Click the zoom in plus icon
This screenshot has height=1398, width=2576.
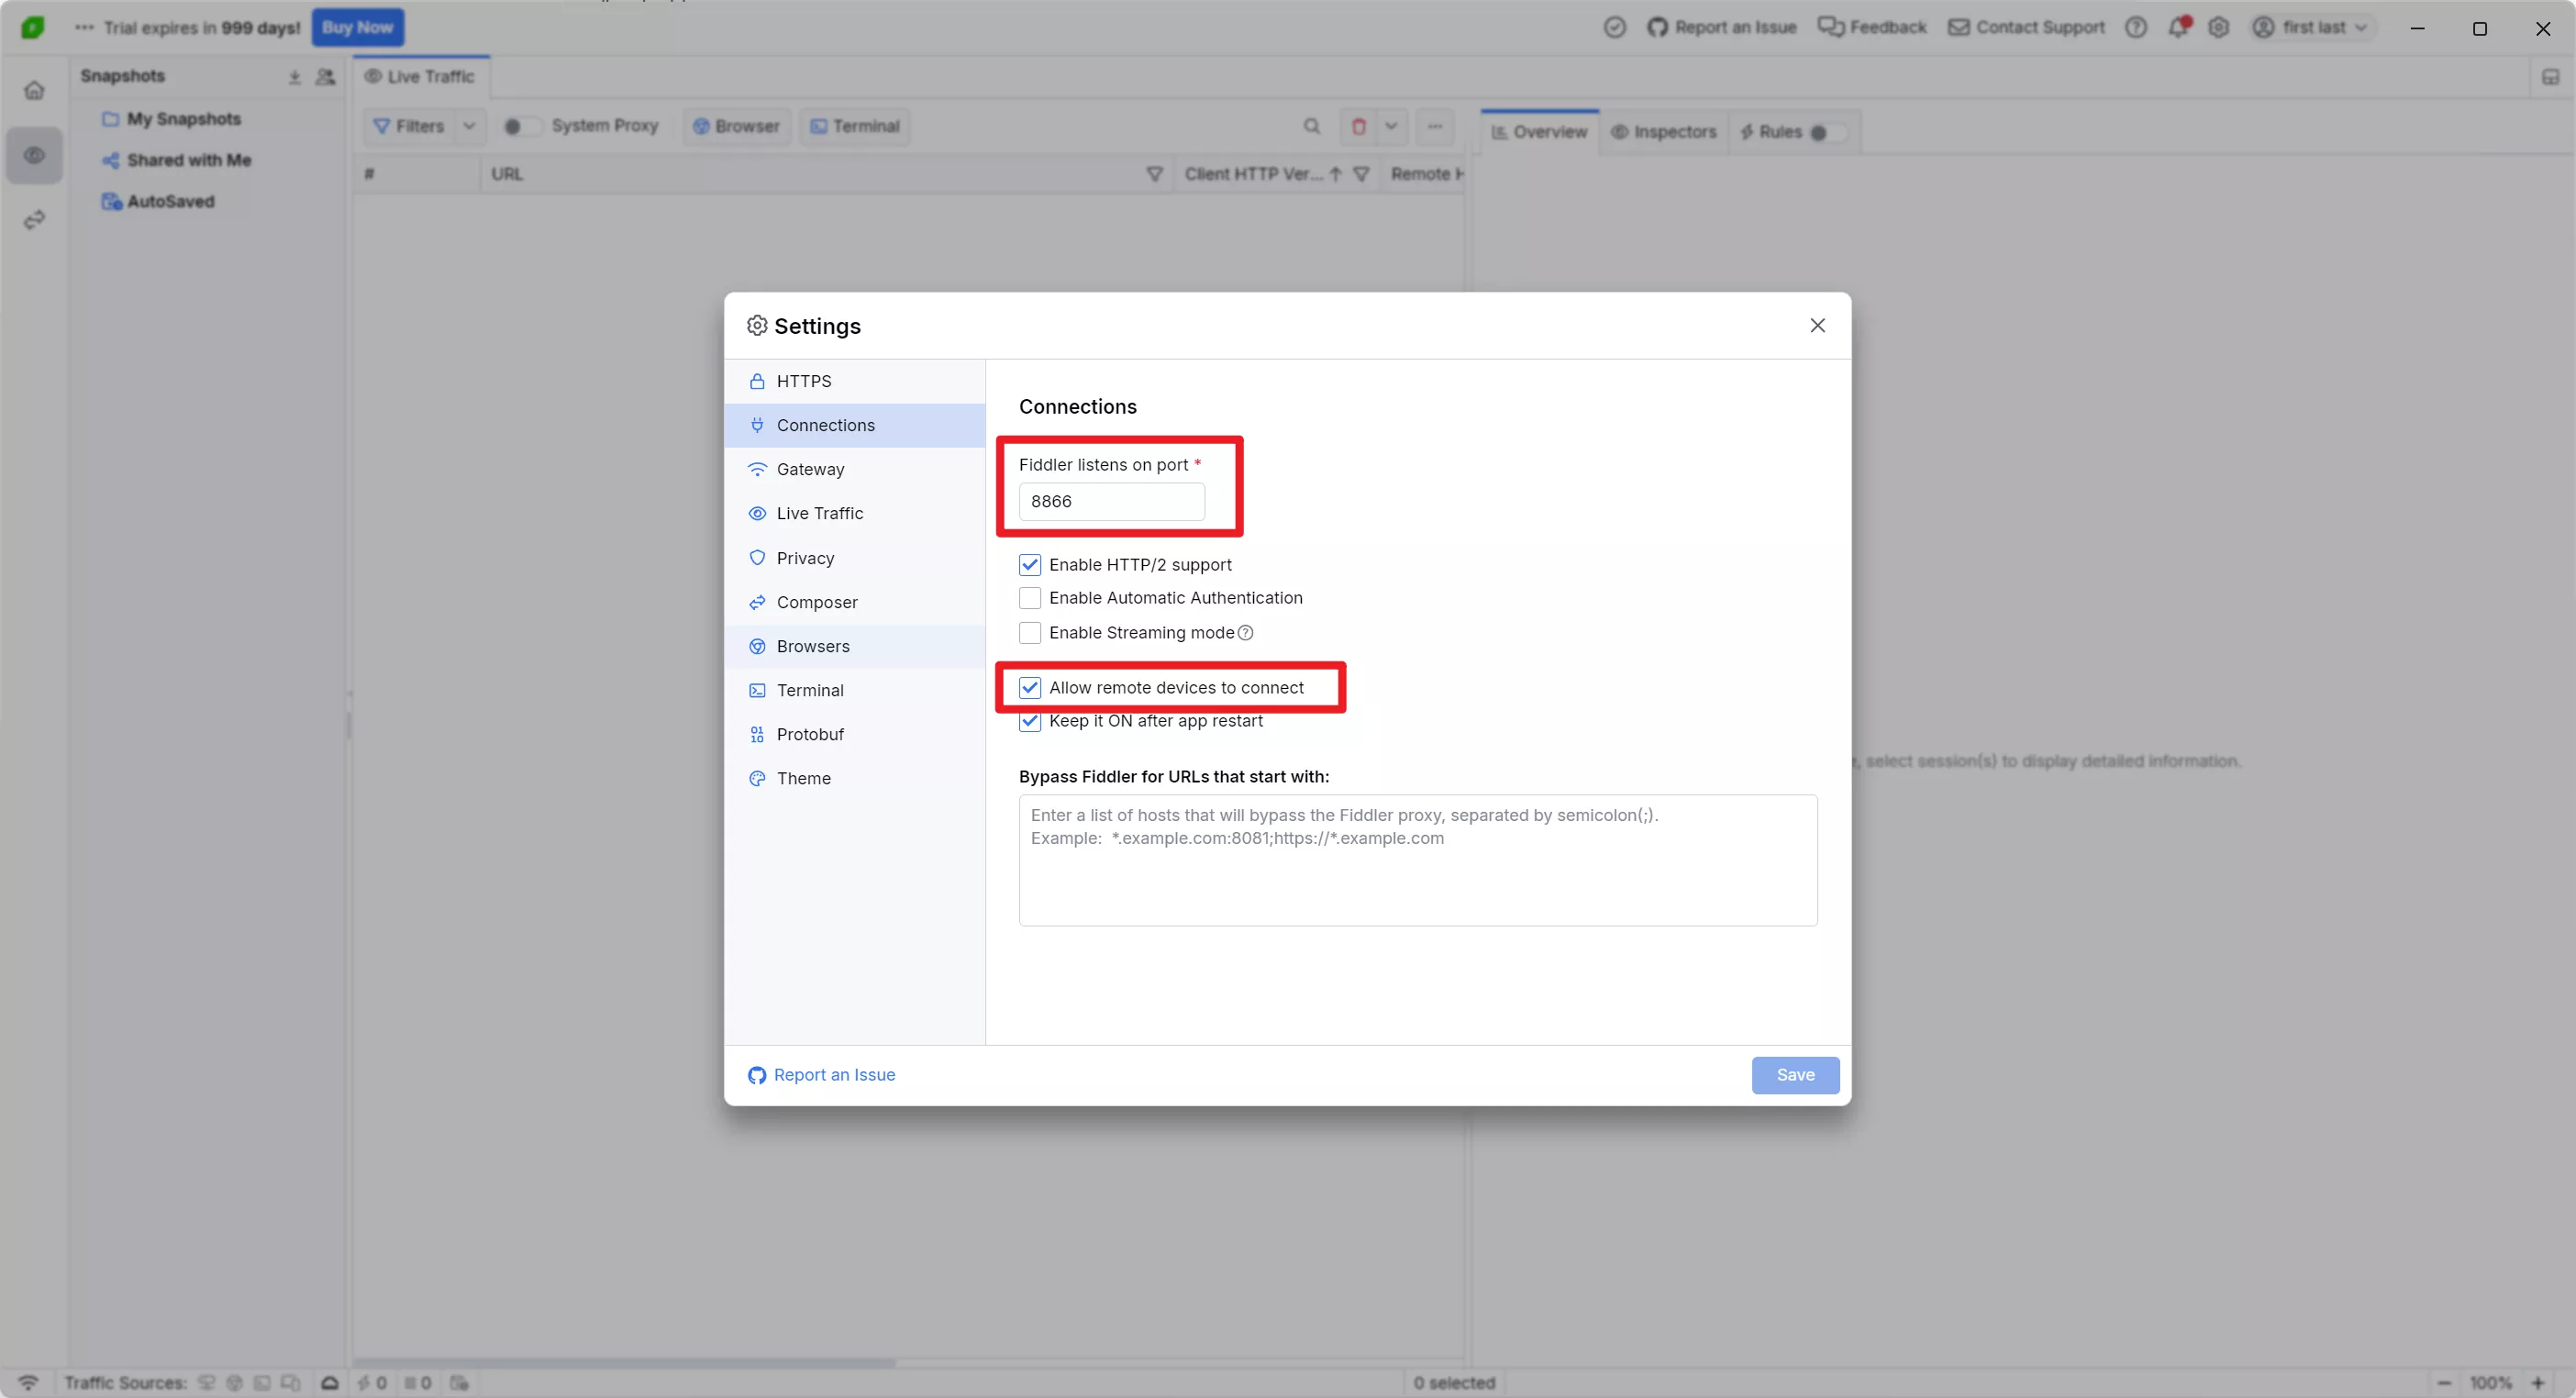[2537, 1383]
